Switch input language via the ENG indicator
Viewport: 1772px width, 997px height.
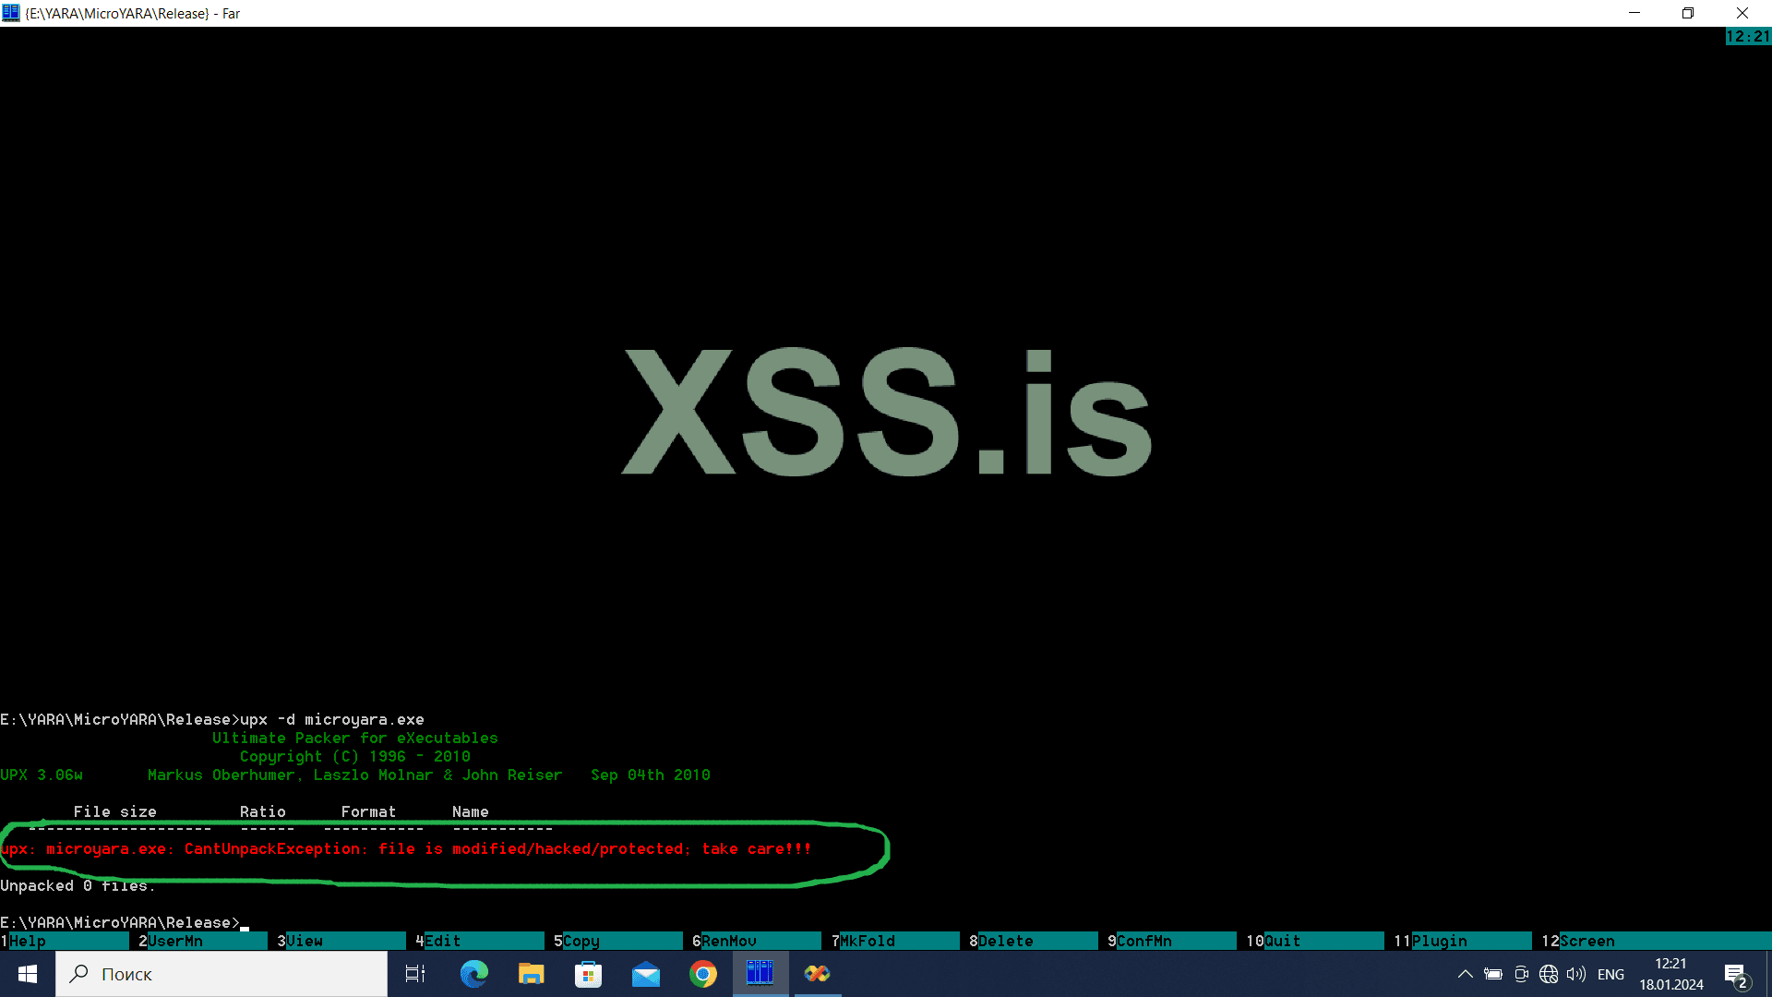(1610, 974)
